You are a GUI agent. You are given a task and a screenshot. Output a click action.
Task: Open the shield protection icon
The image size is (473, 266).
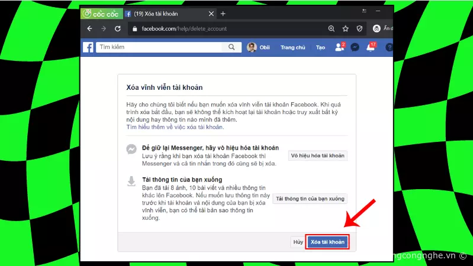click(359, 28)
